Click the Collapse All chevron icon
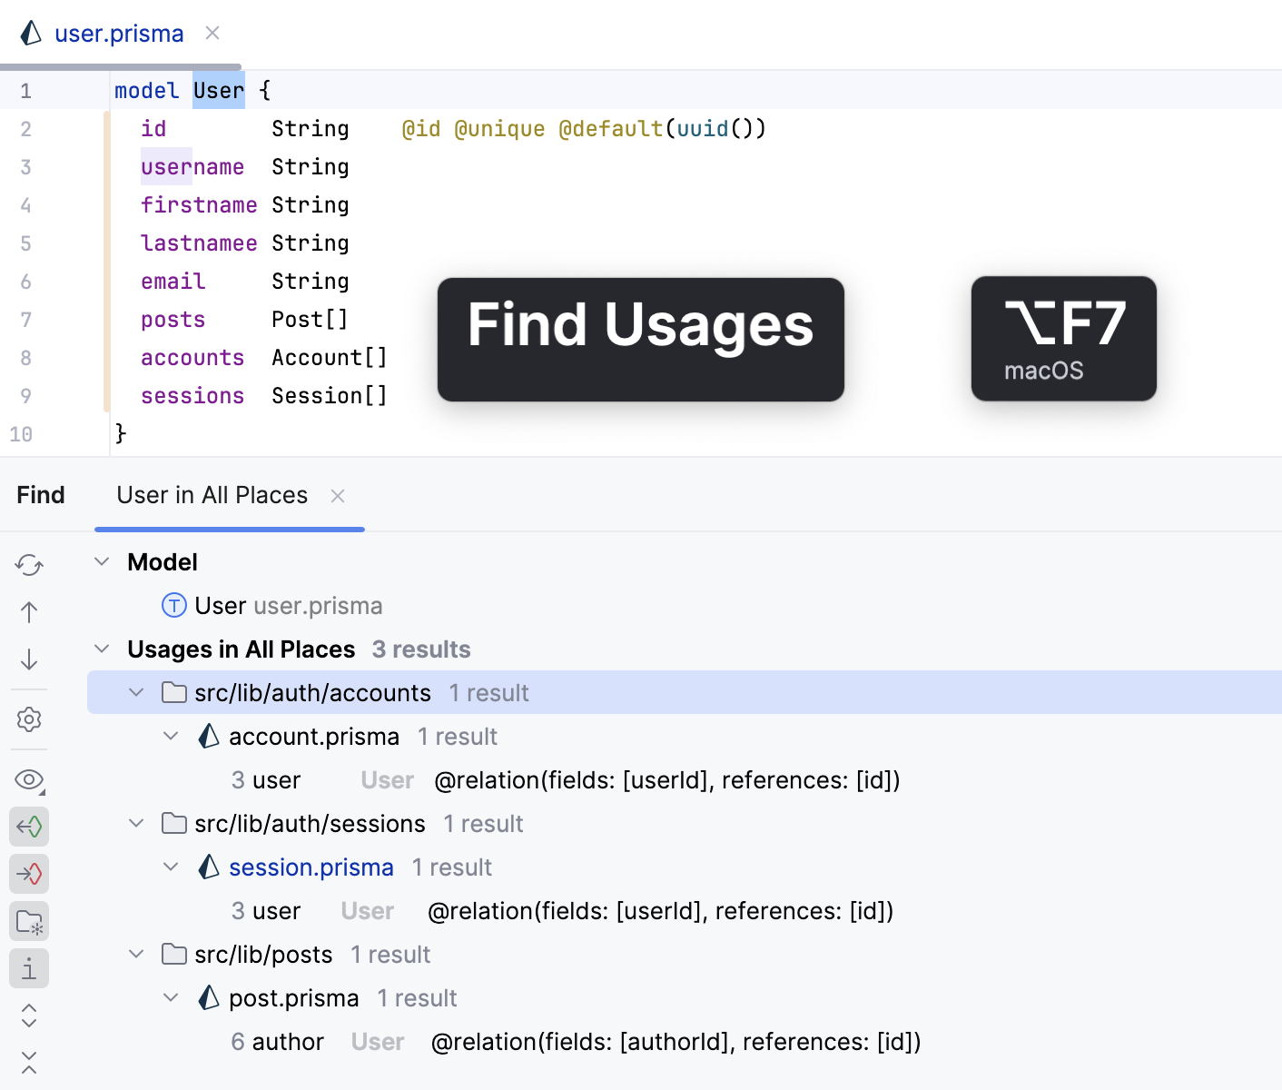1282x1090 pixels. pos(28,1063)
